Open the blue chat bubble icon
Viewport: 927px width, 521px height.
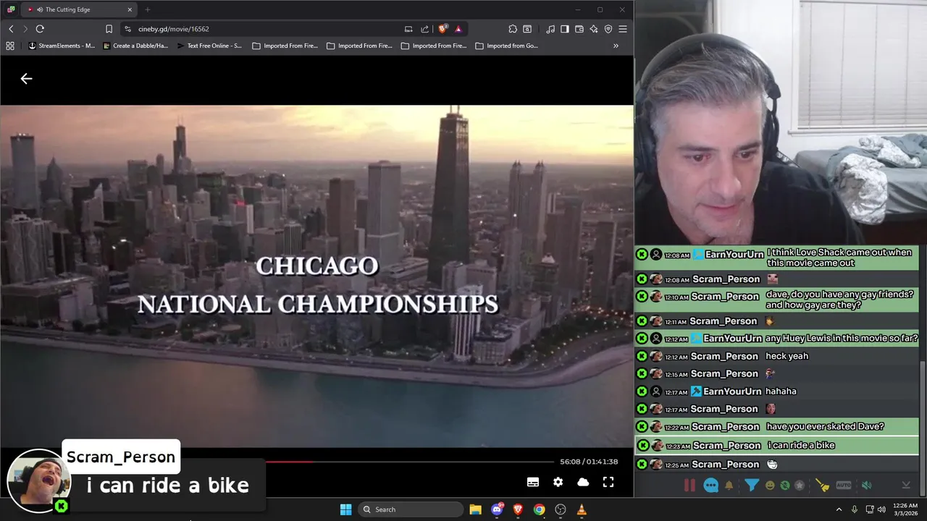(711, 486)
